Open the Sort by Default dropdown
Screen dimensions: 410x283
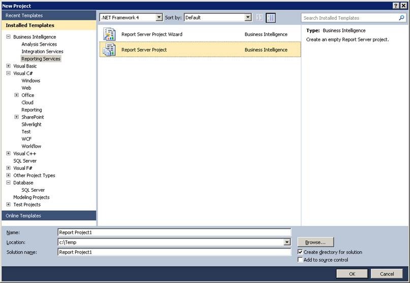pyautogui.click(x=248, y=17)
